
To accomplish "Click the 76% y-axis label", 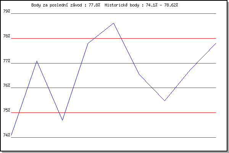I will tap(6, 86).
